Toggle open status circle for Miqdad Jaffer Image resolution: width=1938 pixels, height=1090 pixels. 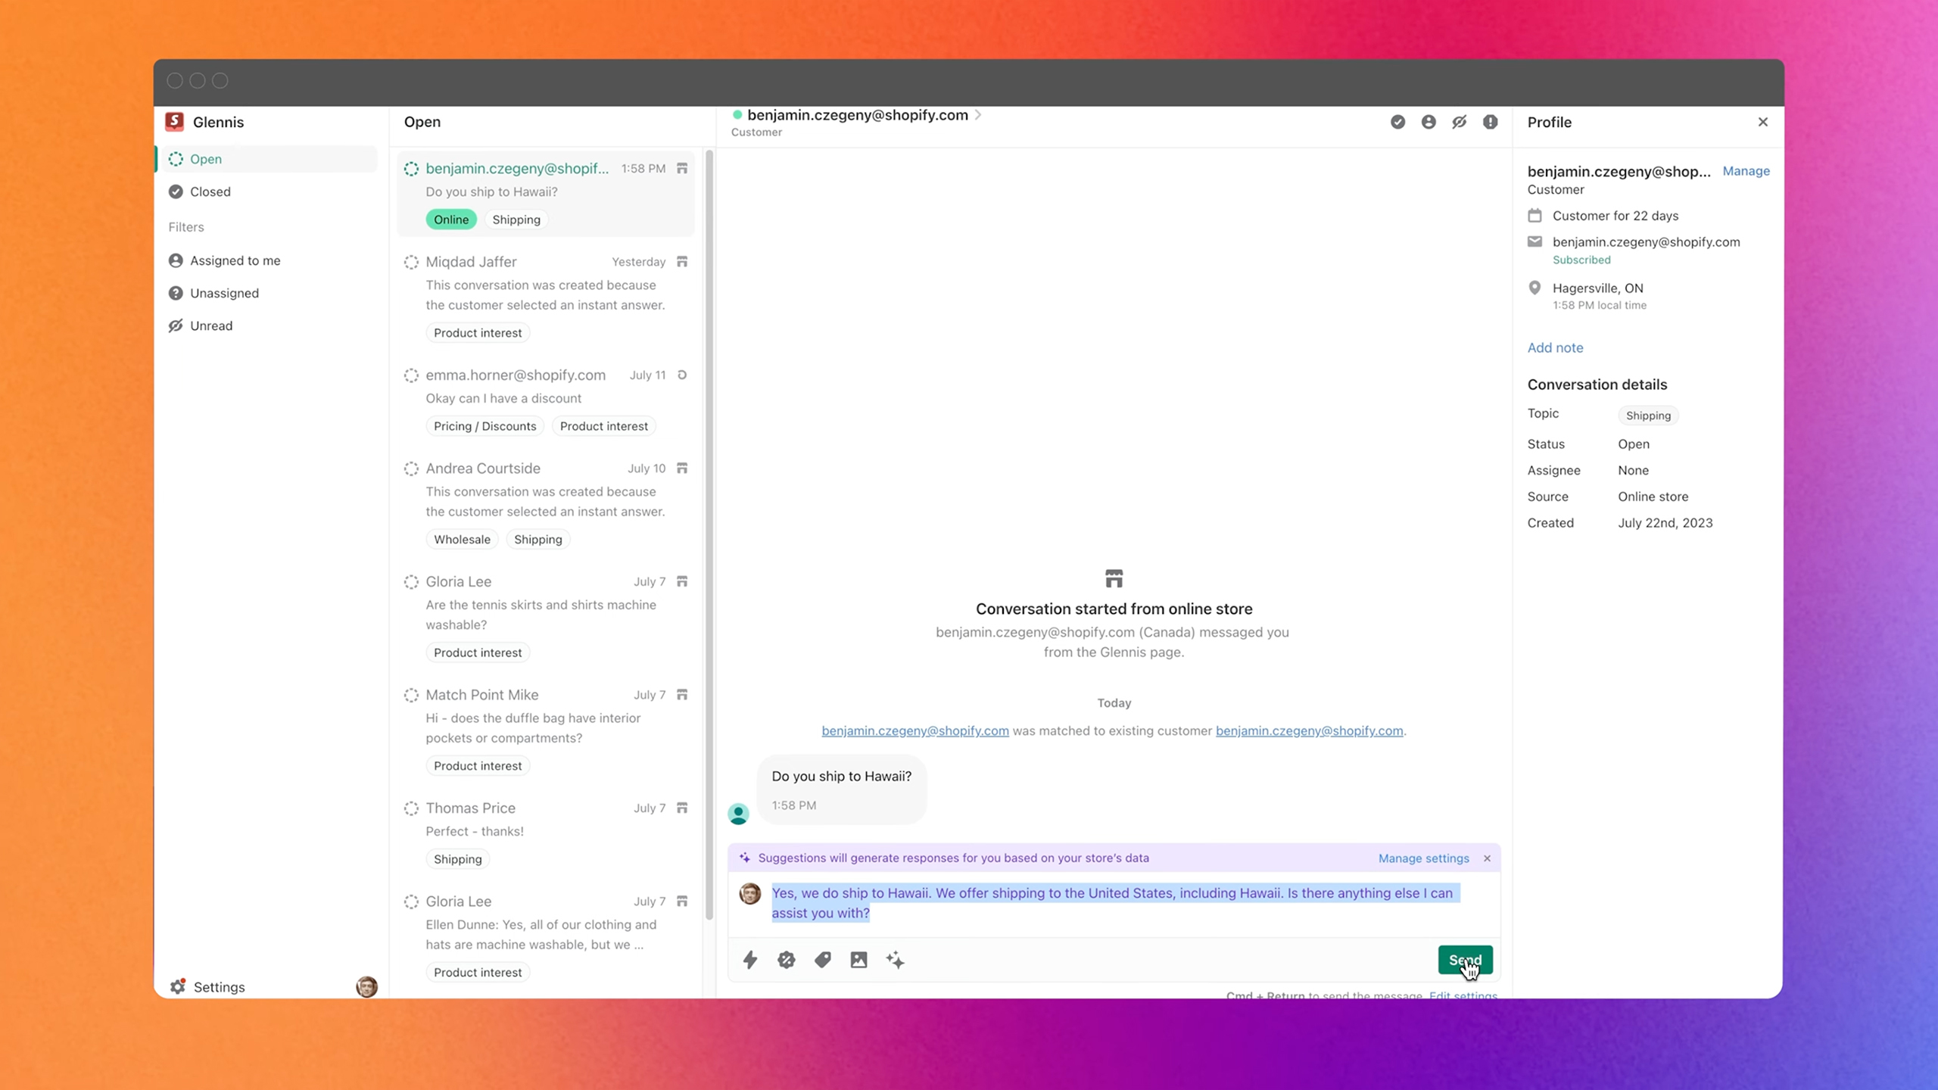411,262
